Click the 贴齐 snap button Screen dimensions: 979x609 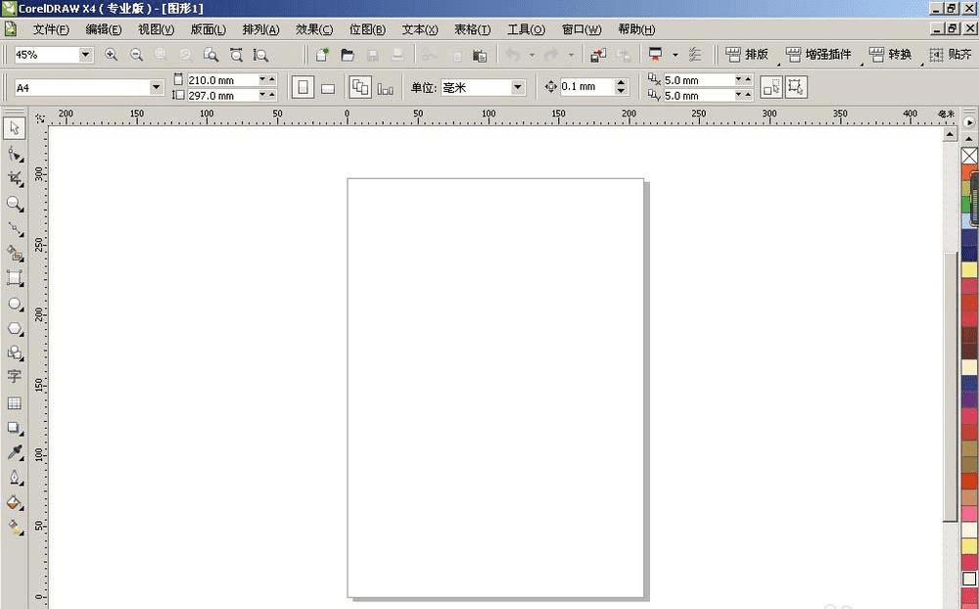coord(951,55)
